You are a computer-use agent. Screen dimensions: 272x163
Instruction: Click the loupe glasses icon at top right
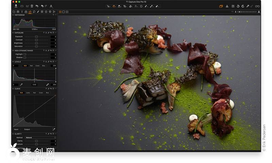[x=257, y=6]
